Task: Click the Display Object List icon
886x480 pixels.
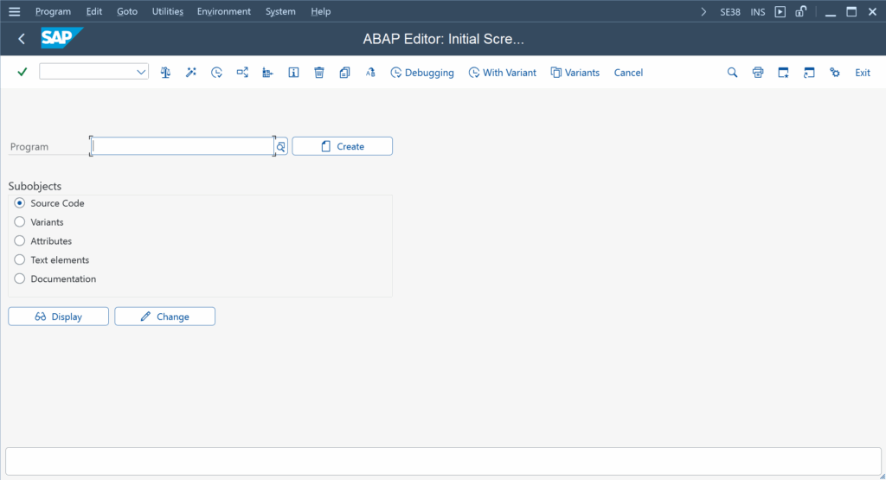Action: [268, 73]
